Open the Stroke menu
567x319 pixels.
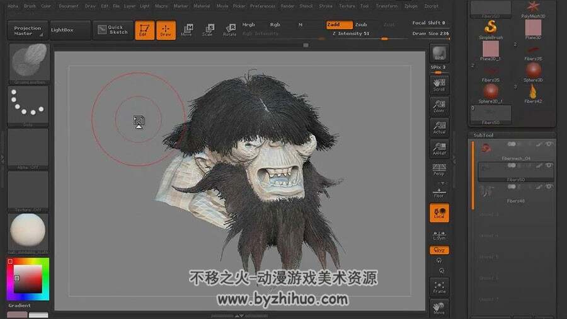click(326, 6)
